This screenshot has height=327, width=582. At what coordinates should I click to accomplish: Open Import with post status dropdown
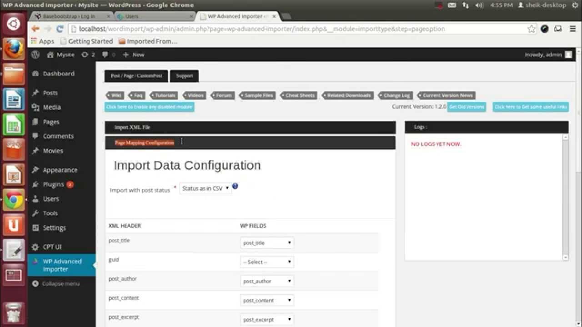[x=206, y=188]
